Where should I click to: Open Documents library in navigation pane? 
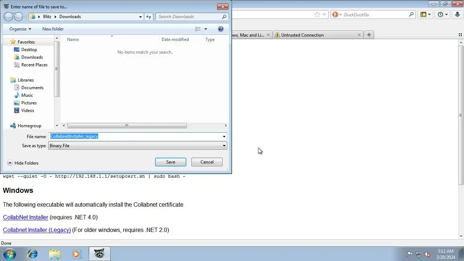point(32,88)
